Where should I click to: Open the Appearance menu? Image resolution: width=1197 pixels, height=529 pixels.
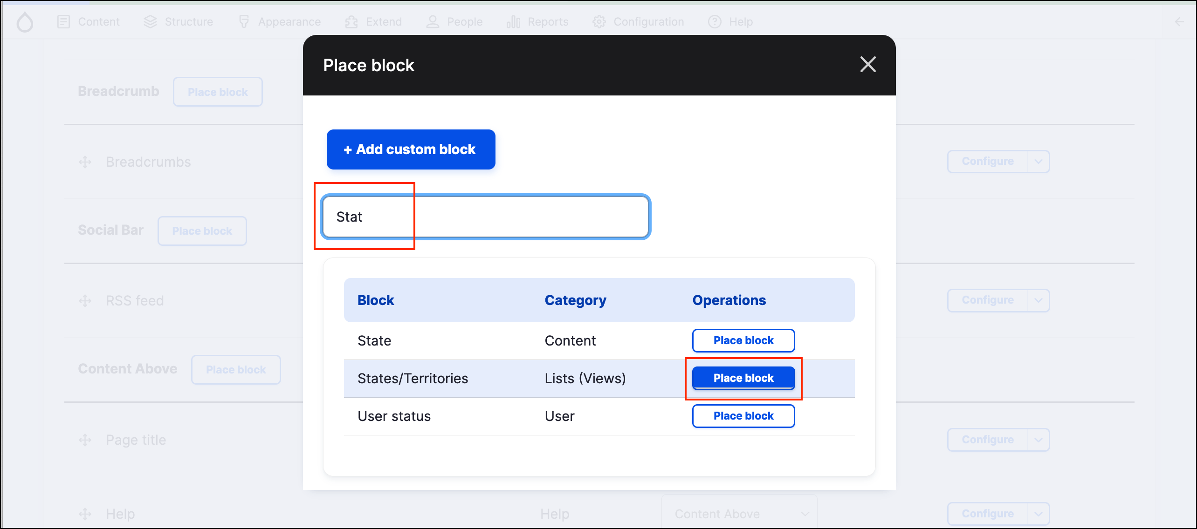point(279,22)
